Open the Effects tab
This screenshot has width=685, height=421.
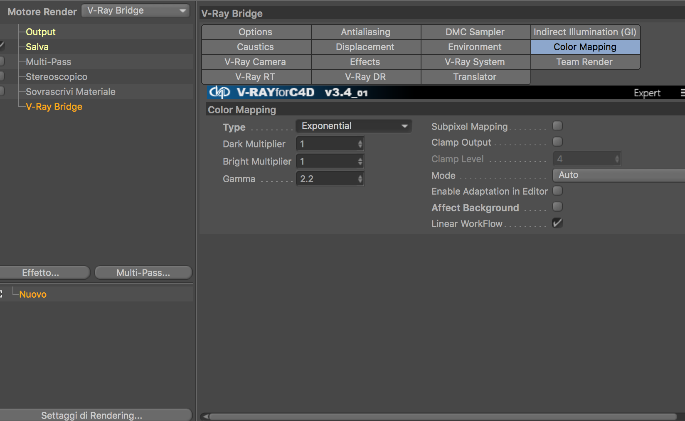pyautogui.click(x=366, y=62)
